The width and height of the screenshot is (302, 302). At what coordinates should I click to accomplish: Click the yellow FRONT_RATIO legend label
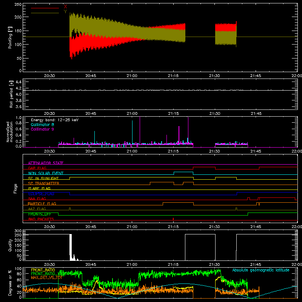pos(43,270)
